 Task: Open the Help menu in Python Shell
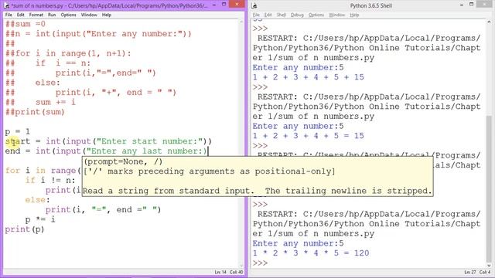coord(354,15)
